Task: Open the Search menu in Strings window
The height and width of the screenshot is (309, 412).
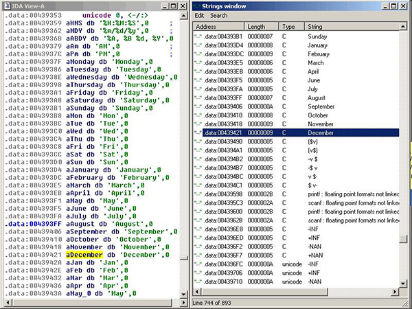Action: [218, 16]
